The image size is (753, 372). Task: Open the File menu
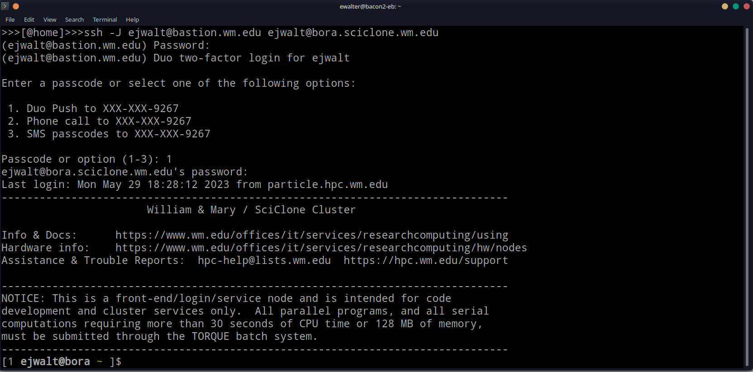10,19
